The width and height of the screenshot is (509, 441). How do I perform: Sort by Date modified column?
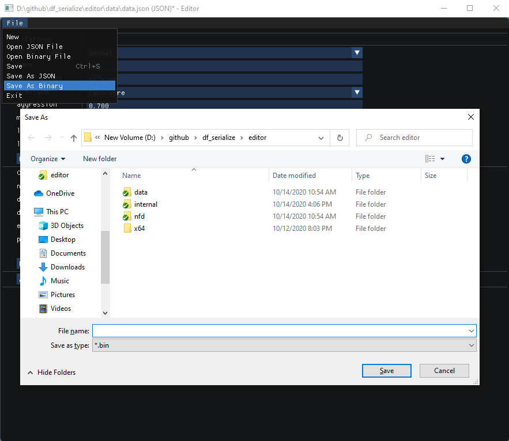pyautogui.click(x=310, y=176)
